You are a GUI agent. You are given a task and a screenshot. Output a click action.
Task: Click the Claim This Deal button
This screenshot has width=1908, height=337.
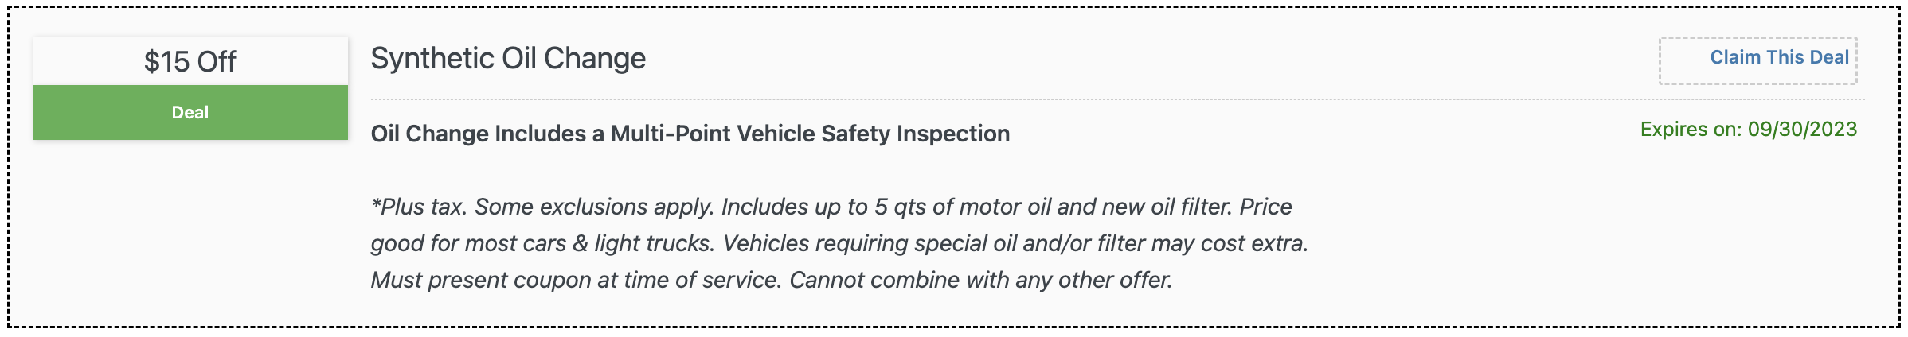1757,60
